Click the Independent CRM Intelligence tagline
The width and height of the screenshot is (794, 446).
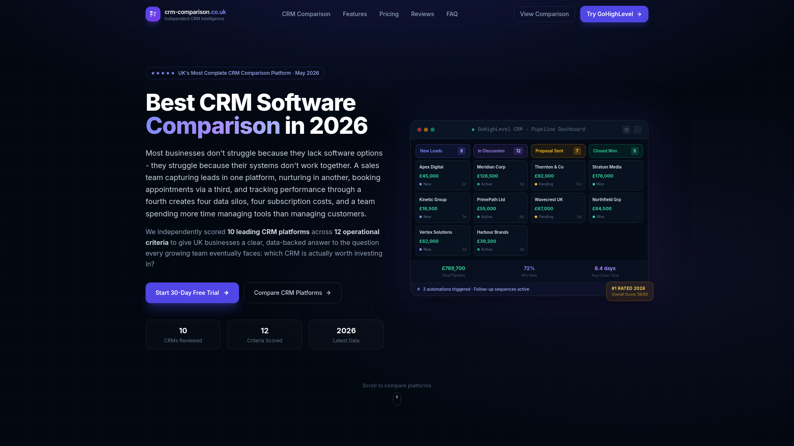click(x=194, y=19)
